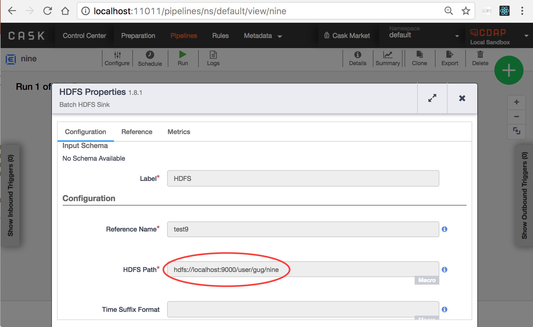
Task: Delete the pipeline
Action: click(x=480, y=59)
